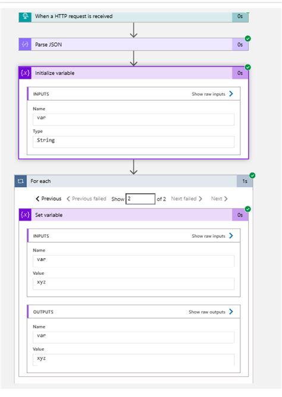Click the HTTP request trigger icon
This screenshot has height=397, width=282.
point(25,17)
